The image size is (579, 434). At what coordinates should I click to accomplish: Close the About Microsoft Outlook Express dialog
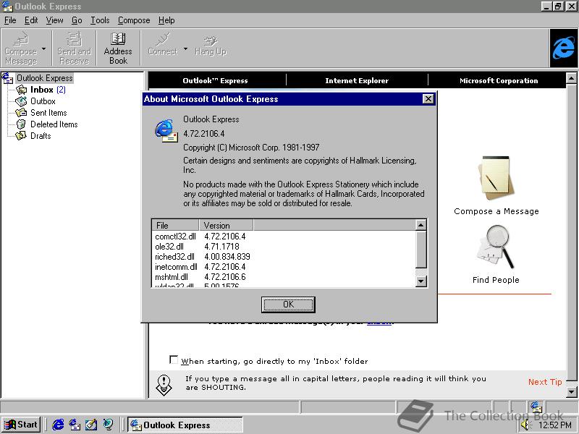[428, 99]
